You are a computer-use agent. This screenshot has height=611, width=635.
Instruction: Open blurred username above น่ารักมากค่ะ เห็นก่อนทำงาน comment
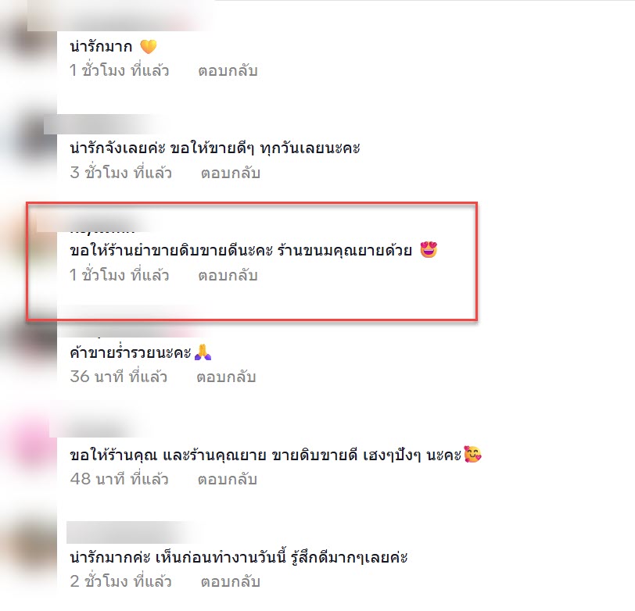(130, 532)
